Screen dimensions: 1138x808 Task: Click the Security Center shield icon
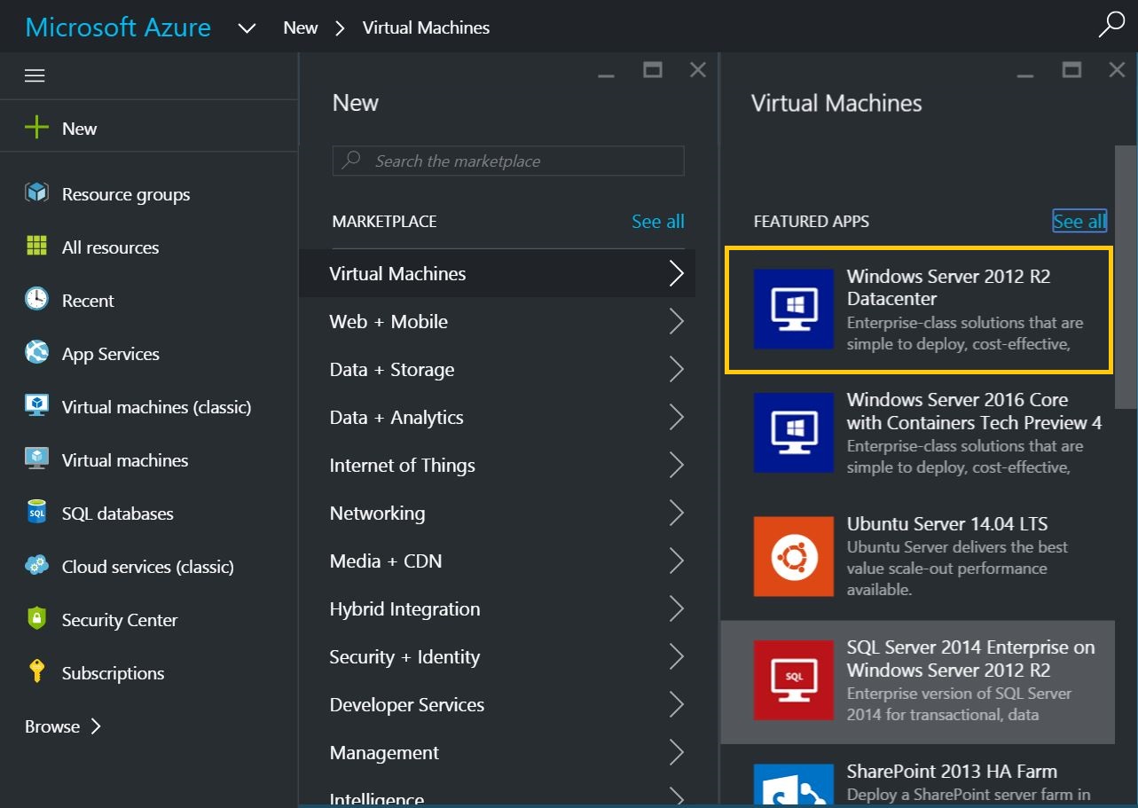click(35, 619)
